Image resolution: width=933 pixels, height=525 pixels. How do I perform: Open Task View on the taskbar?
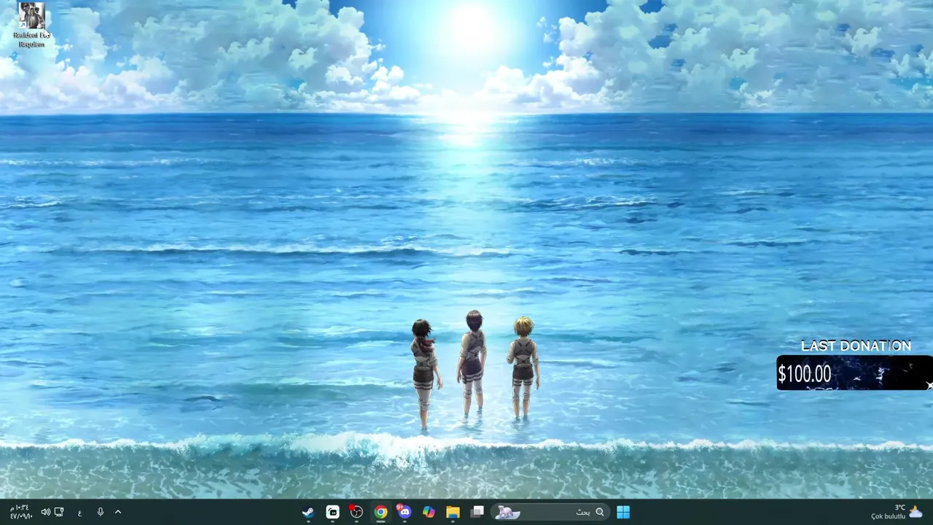477,512
